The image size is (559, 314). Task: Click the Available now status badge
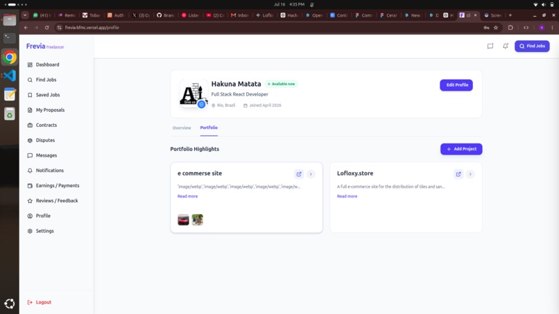[282, 84]
